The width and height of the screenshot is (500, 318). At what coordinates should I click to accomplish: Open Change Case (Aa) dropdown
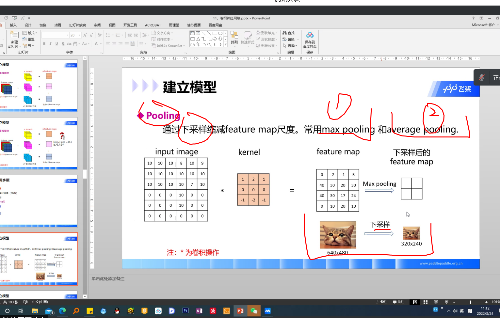pos(86,44)
